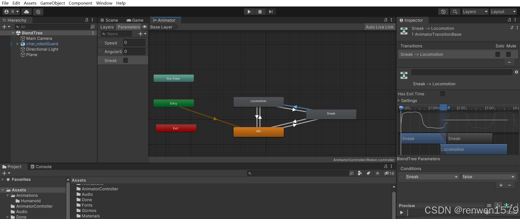Screen dimensions: 520x219
Task: Toggle hidden packages visibility icon
Action: [389, 173]
